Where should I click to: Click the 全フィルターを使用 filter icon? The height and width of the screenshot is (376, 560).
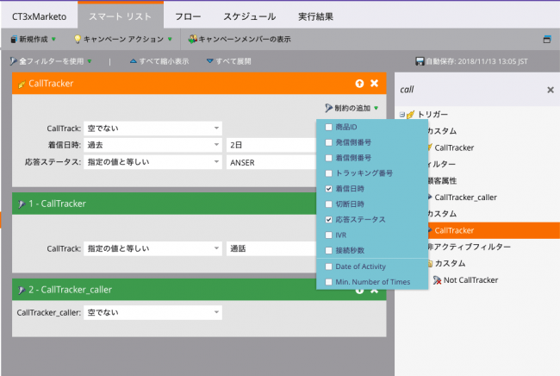pyautogui.click(x=13, y=61)
